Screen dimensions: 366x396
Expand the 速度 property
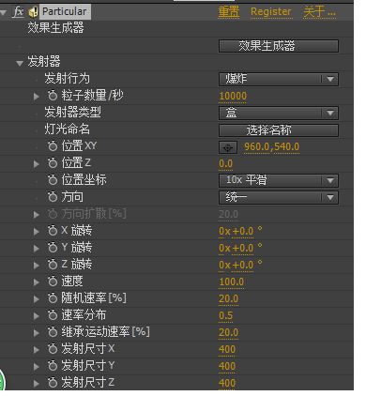(37, 282)
